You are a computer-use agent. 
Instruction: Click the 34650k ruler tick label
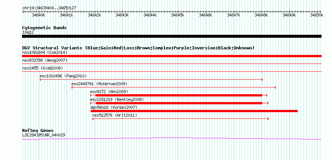tap(317, 15)
